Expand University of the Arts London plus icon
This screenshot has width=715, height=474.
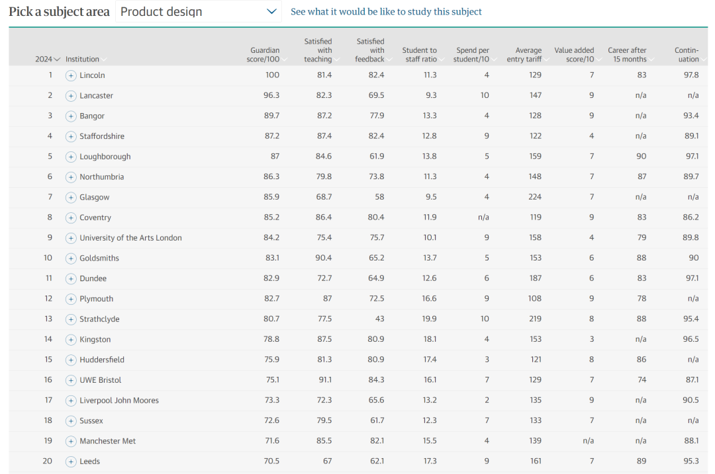pos(71,238)
